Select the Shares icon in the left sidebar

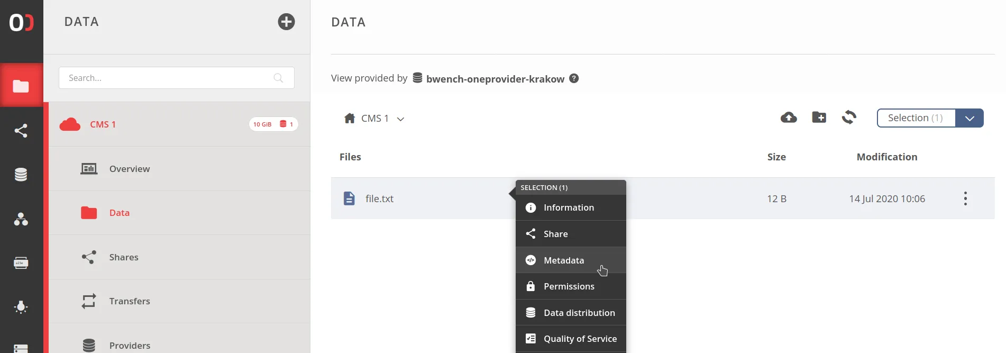[21, 131]
